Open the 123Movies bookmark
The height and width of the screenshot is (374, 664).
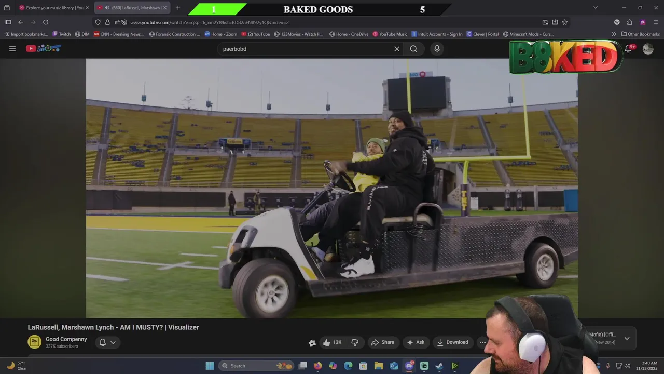(x=299, y=34)
